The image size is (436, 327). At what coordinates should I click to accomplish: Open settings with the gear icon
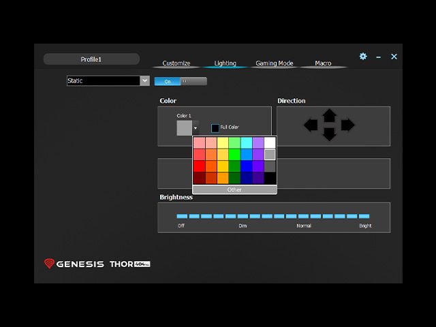point(363,57)
